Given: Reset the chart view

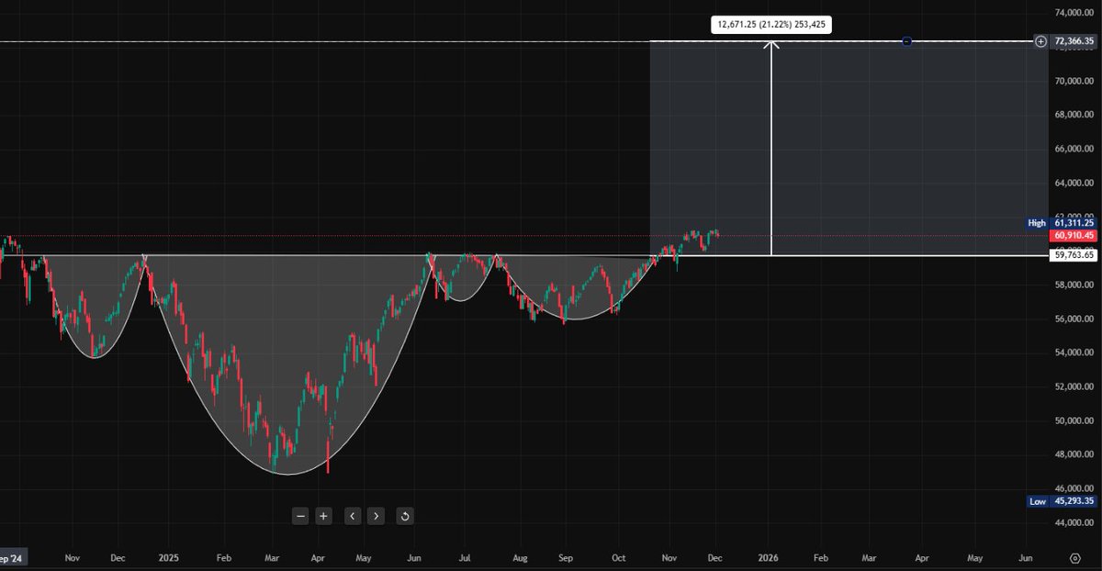Looking at the screenshot, I should [404, 516].
